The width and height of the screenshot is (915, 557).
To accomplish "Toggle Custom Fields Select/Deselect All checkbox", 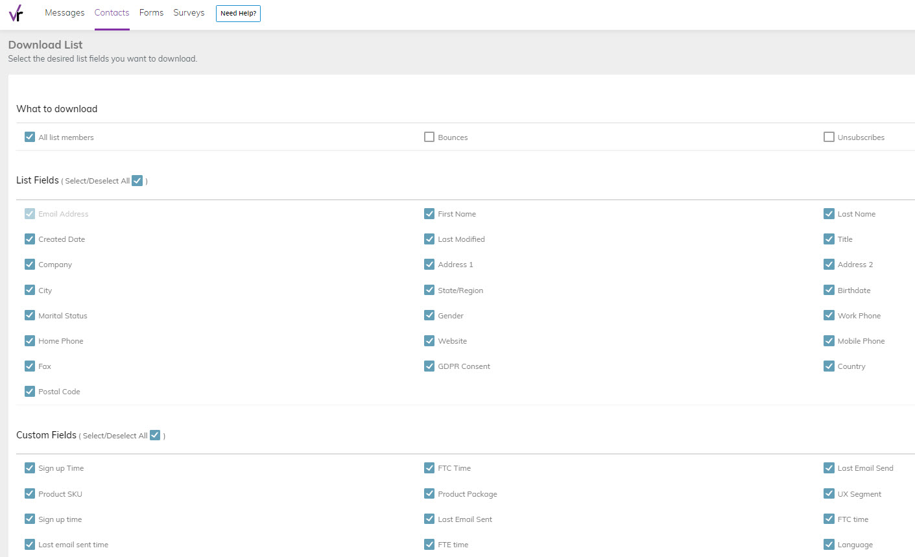I will [x=155, y=435].
